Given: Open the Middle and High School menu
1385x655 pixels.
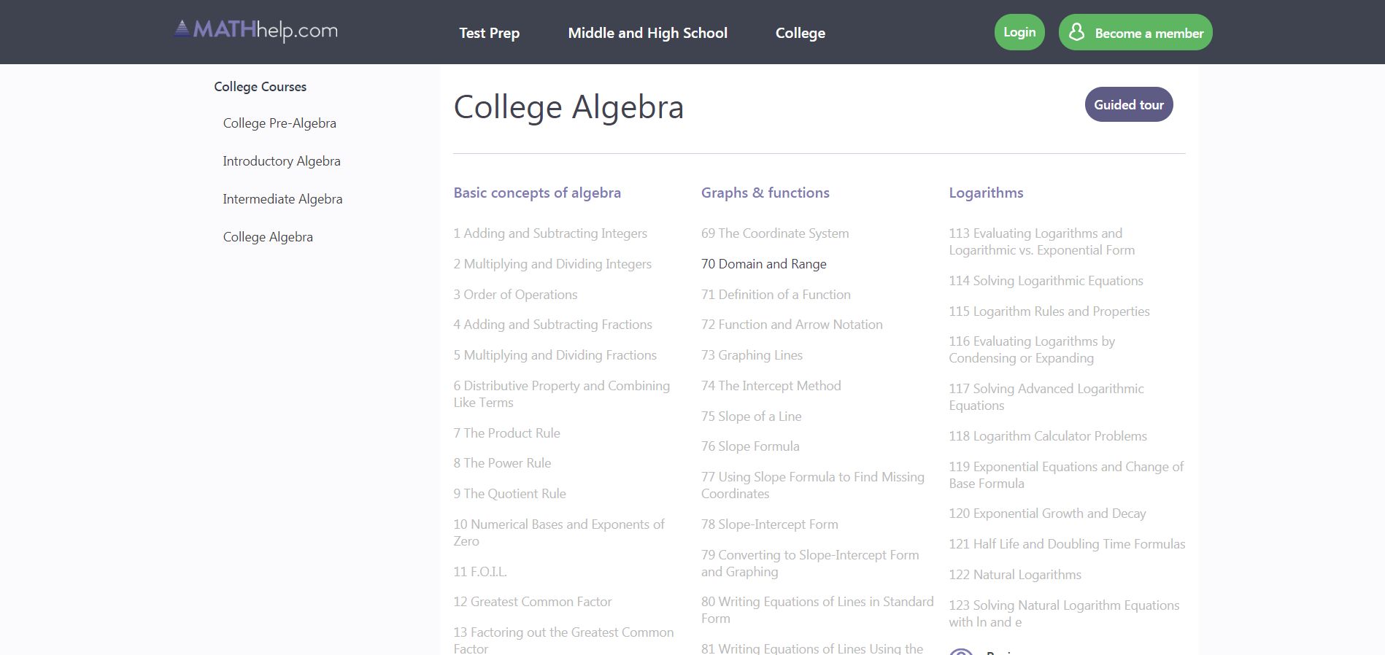Looking at the screenshot, I should tap(647, 33).
